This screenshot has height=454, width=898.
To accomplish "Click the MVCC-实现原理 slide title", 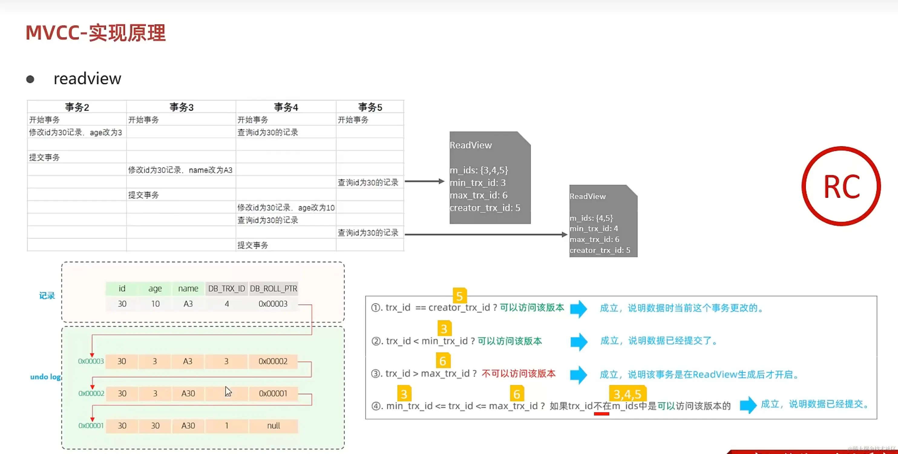I will (x=96, y=33).
